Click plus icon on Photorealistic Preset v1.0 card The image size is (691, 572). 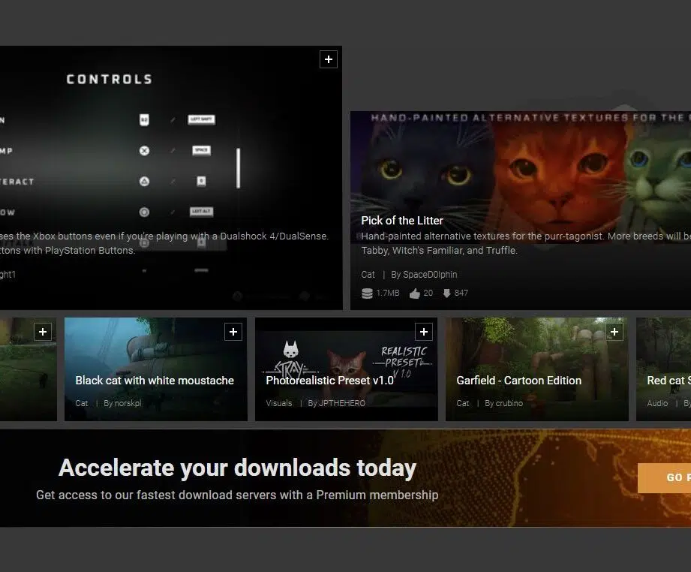424,332
